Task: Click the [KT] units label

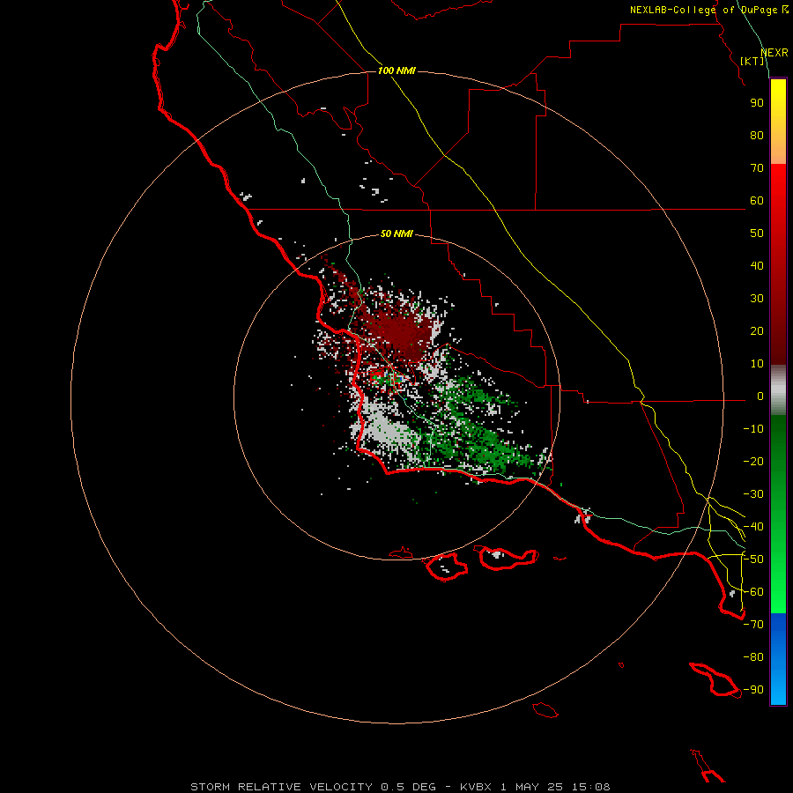Action: (x=752, y=61)
